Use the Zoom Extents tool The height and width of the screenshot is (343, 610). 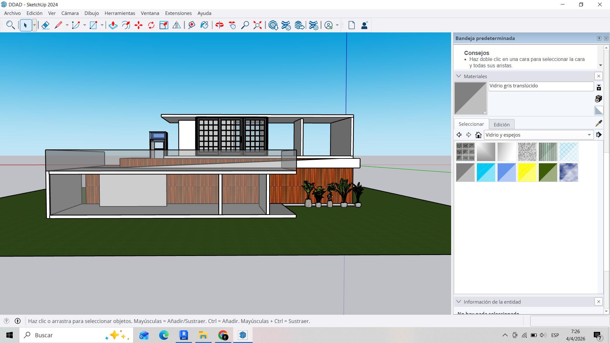257,25
